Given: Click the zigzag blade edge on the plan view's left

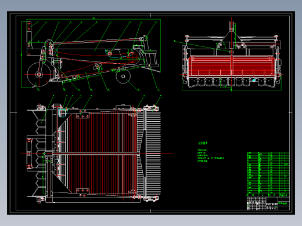Looking at the screenshot, I should click(x=39, y=154).
